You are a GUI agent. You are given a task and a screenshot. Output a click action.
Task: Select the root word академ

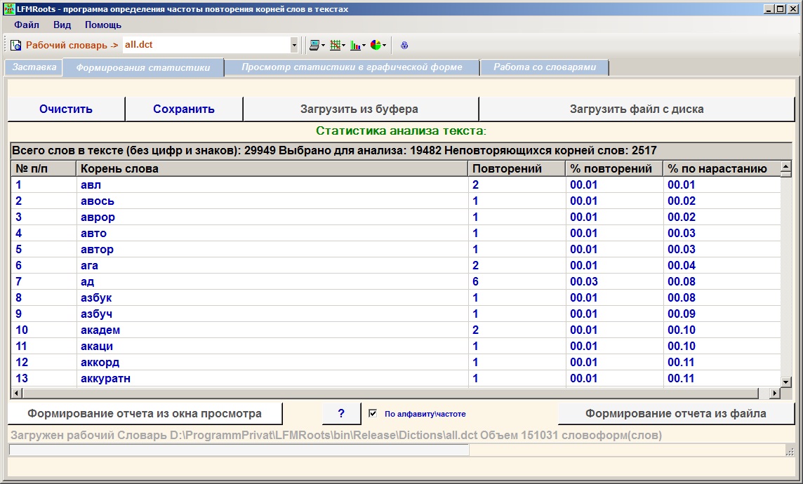click(x=100, y=330)
